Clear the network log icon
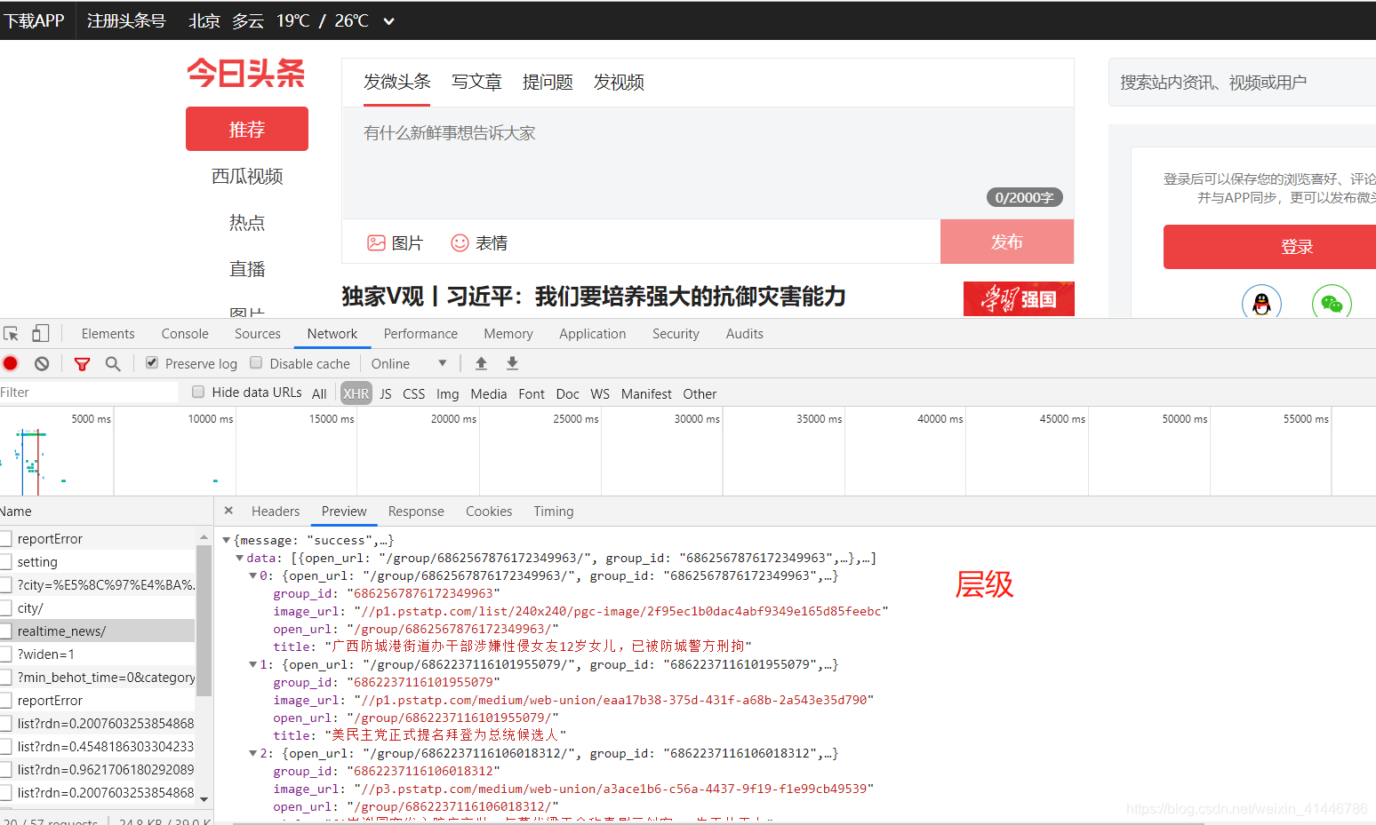 (42, 363)
